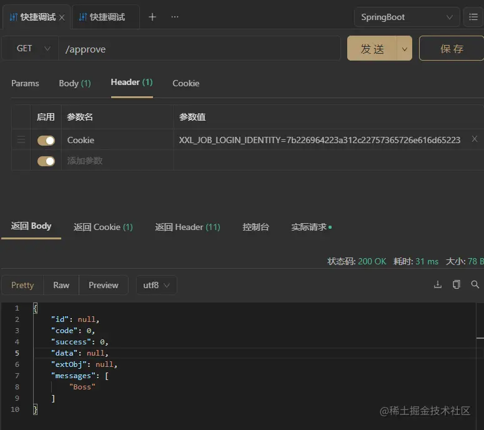Image resolution: width=484 pixels, height=430 pixels.
Task: Grab the drag handle of Cookie row
Action: 21,140
